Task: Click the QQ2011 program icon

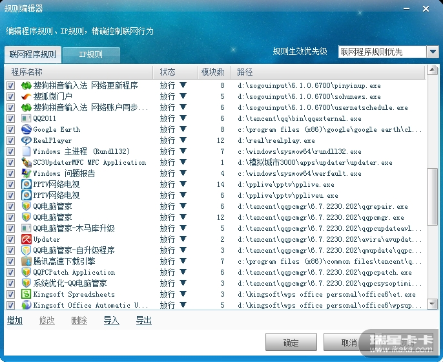Action: coord(26,118)
